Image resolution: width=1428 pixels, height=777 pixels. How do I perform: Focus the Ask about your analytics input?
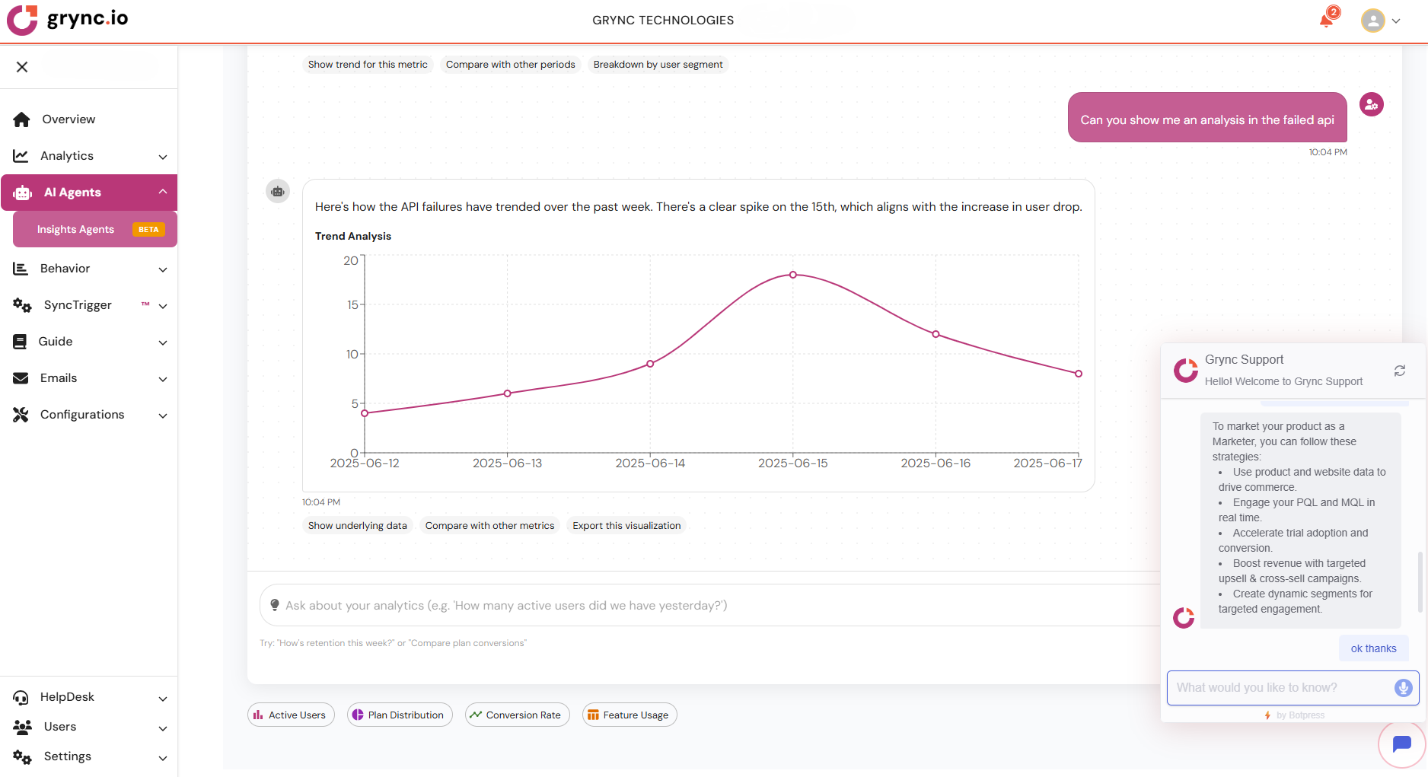pos(708,606)
